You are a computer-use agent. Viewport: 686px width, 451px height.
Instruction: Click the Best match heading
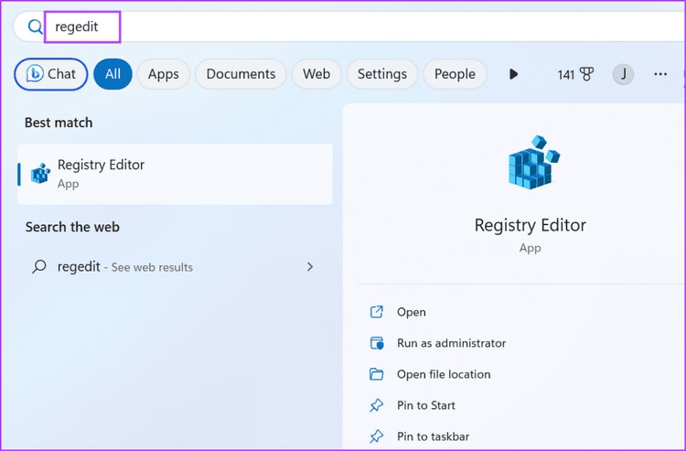click(59, 123)
